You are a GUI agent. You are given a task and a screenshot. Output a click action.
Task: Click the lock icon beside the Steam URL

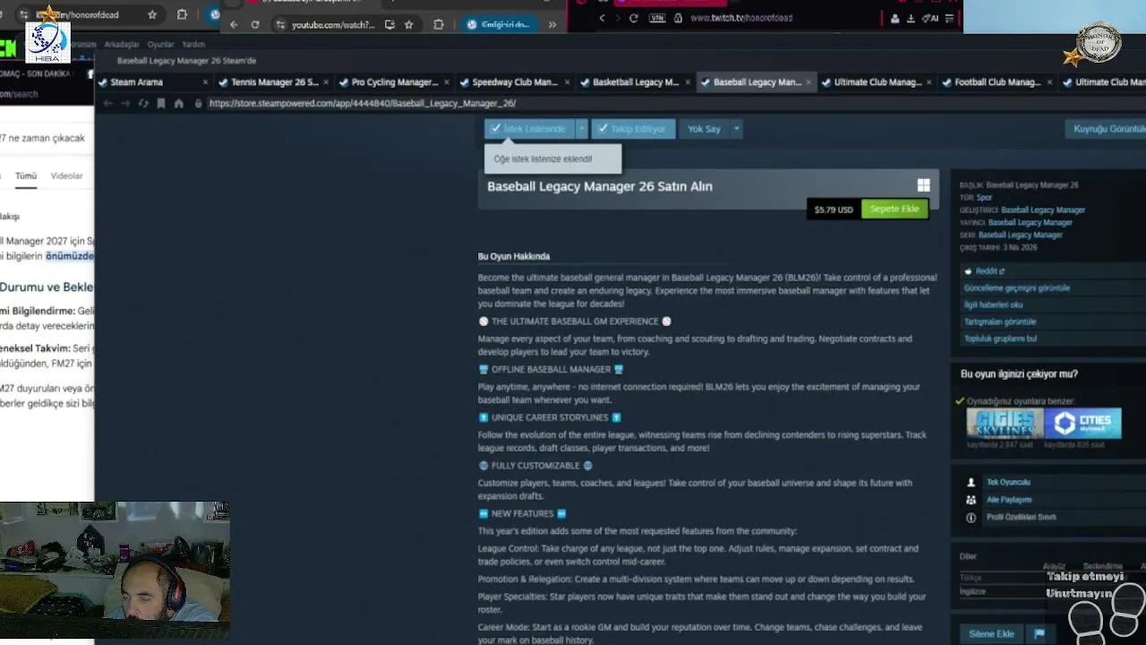coord(198,104)
